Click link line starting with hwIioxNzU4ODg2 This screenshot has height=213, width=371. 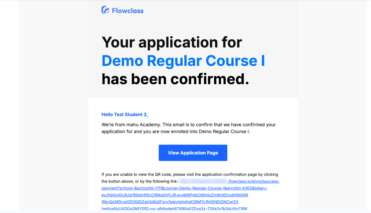click(x=174, y=209)
